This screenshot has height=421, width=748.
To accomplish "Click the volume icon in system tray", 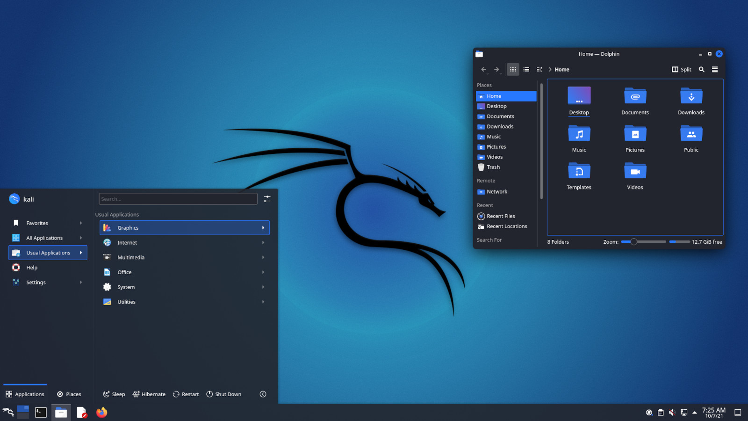I will (672, 412).
